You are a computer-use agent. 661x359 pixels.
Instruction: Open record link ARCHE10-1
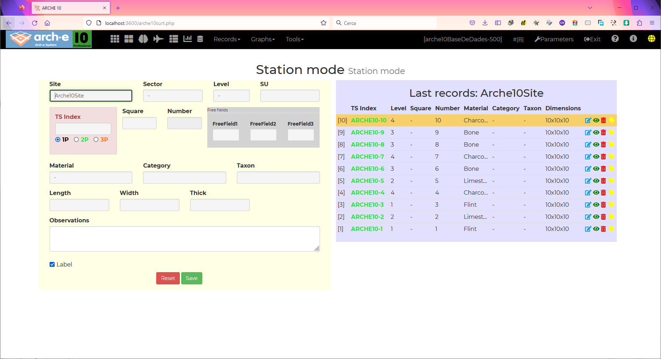coord(367,229)
